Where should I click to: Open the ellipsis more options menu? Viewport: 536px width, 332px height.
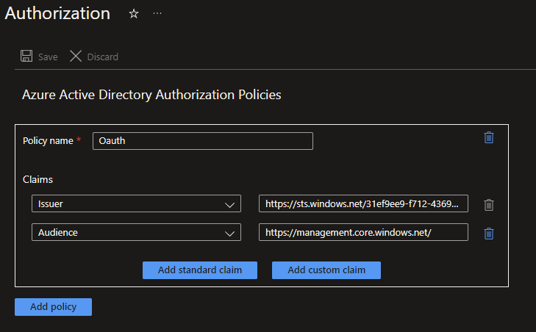pos(157,14)
